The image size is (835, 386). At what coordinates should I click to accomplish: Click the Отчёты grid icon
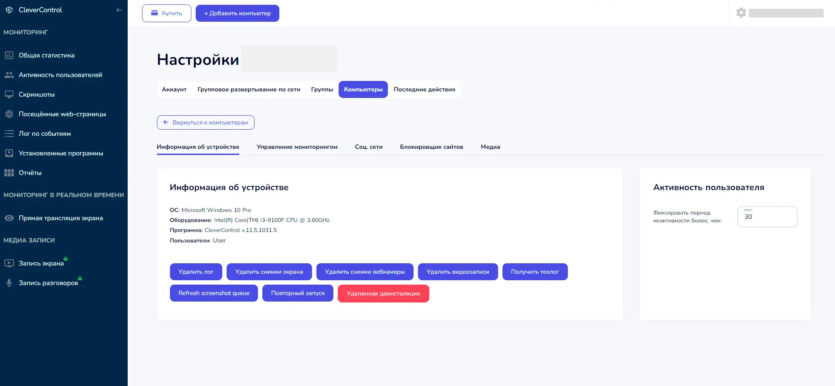coord(9,173)
